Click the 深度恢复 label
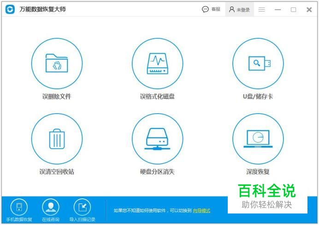The width and height of the screenshot is (319, 225). click(258, 172)
